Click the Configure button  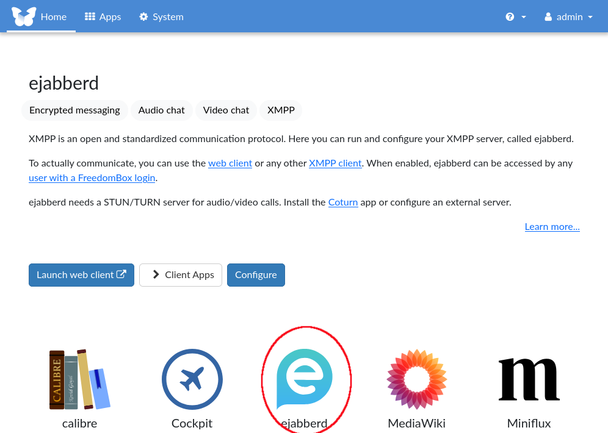pos(256,275)
